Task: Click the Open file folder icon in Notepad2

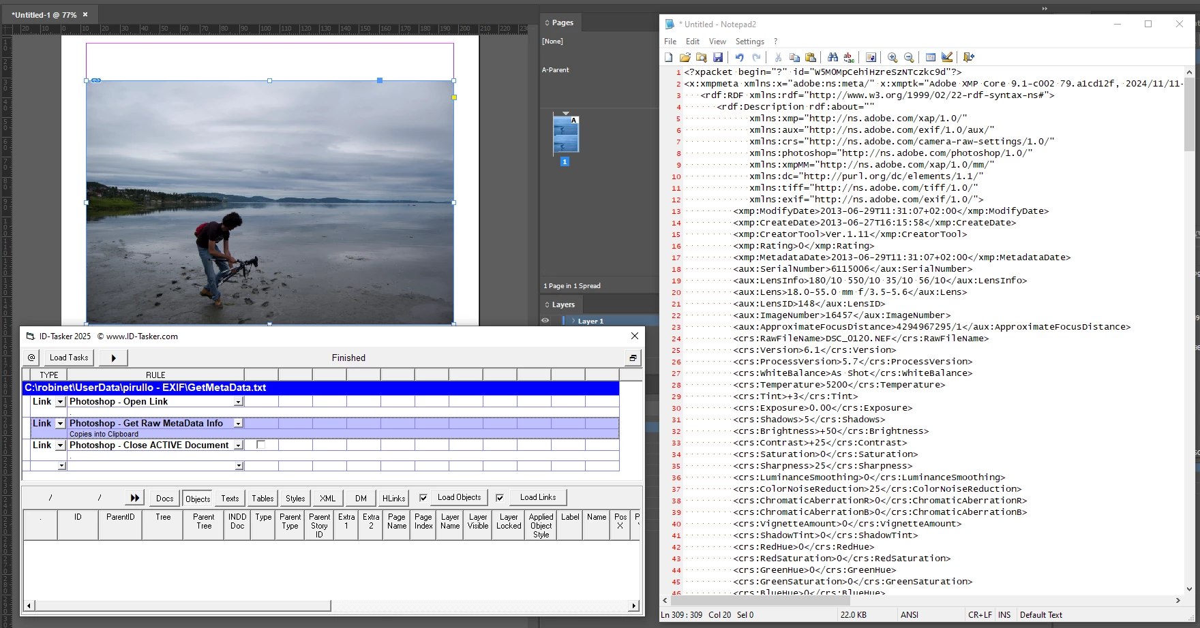Action: coord(685,57)
